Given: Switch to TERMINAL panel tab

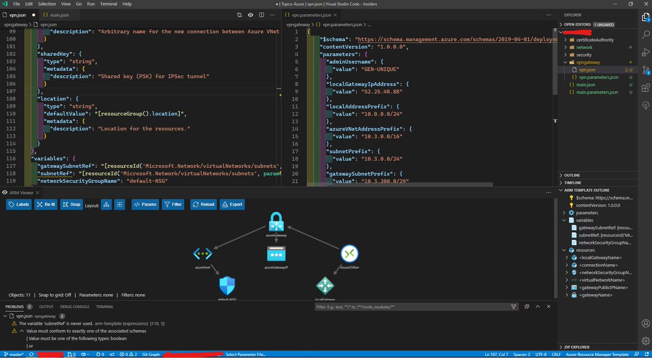Looking at the screenshot, I should point(105,307).
